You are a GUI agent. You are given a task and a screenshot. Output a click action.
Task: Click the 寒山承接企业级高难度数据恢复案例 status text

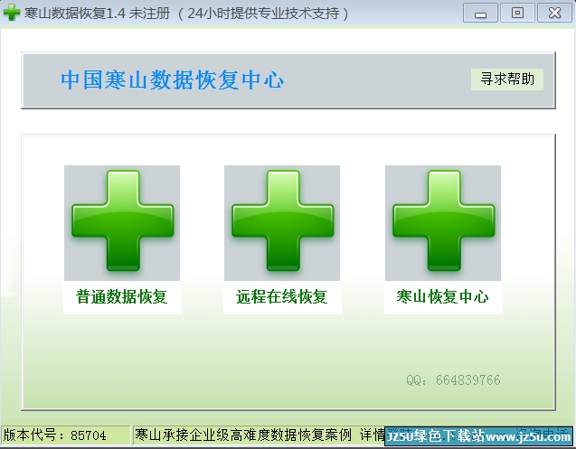click(x=243, y=435)
